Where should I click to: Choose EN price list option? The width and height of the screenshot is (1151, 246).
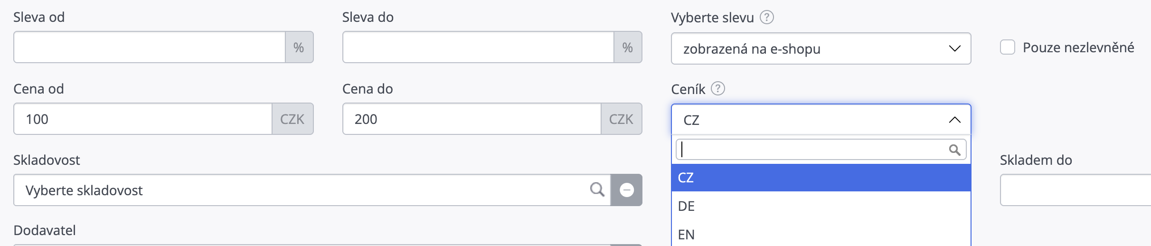tap(821, 234)
